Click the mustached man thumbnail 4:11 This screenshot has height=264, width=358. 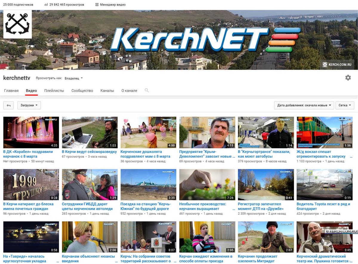(x=207, y=133)
